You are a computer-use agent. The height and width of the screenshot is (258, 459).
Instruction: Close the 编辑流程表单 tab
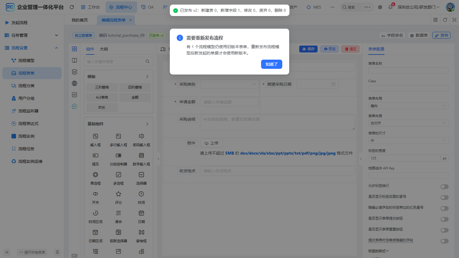(130, 20)
